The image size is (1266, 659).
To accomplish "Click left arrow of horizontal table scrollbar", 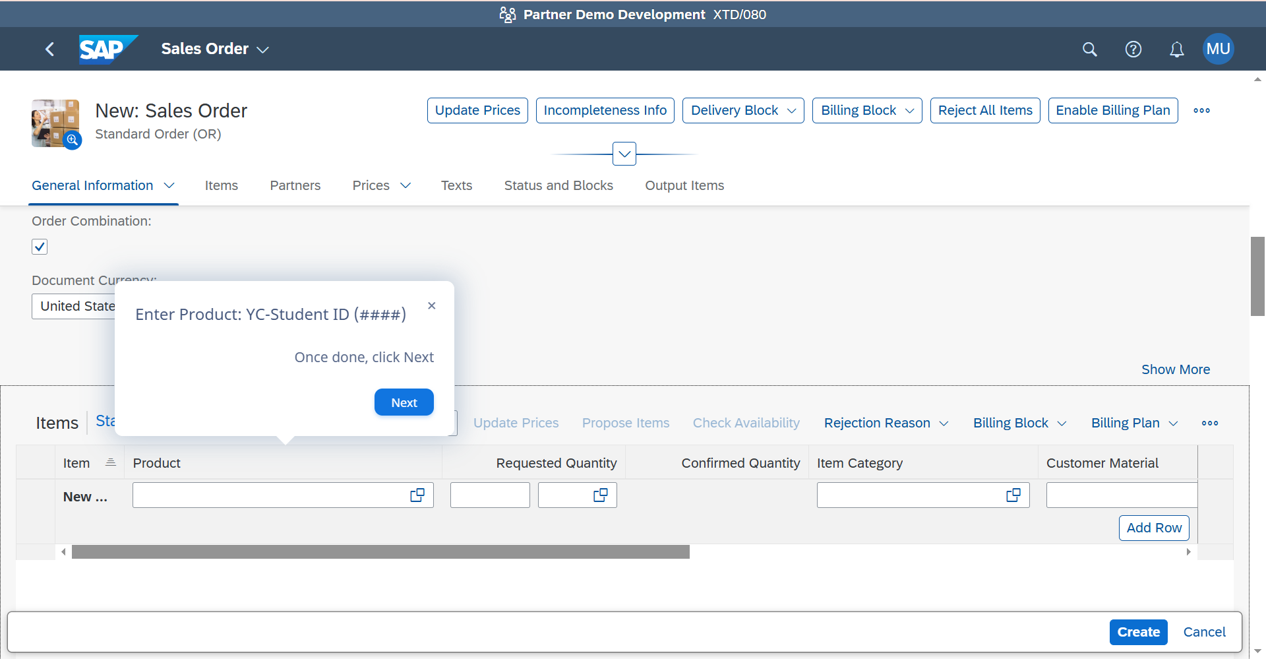I will 63,551.
